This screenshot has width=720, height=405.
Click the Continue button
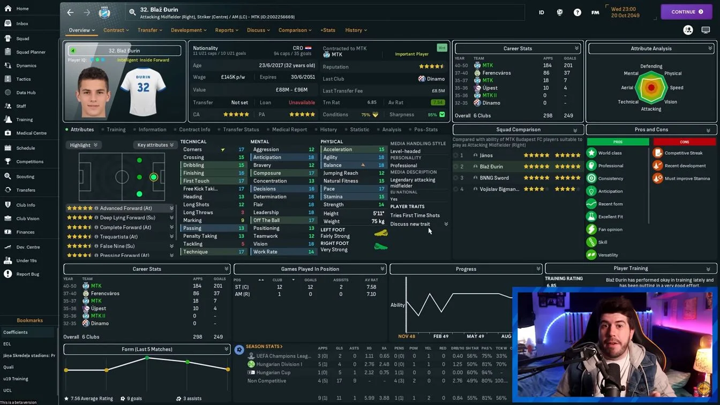[x=686, y=12]
